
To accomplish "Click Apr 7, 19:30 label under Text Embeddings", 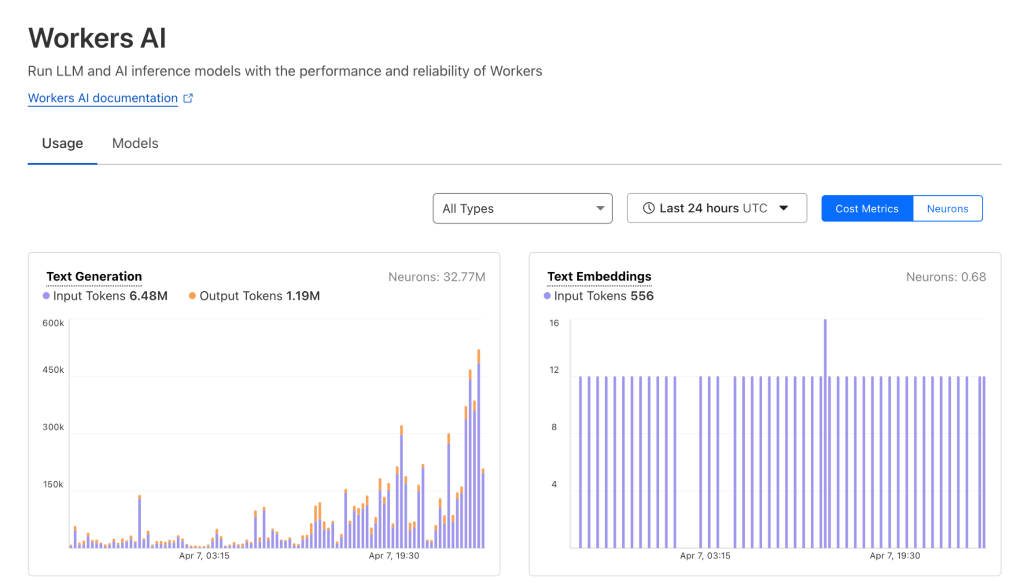I will coord(895,556).
